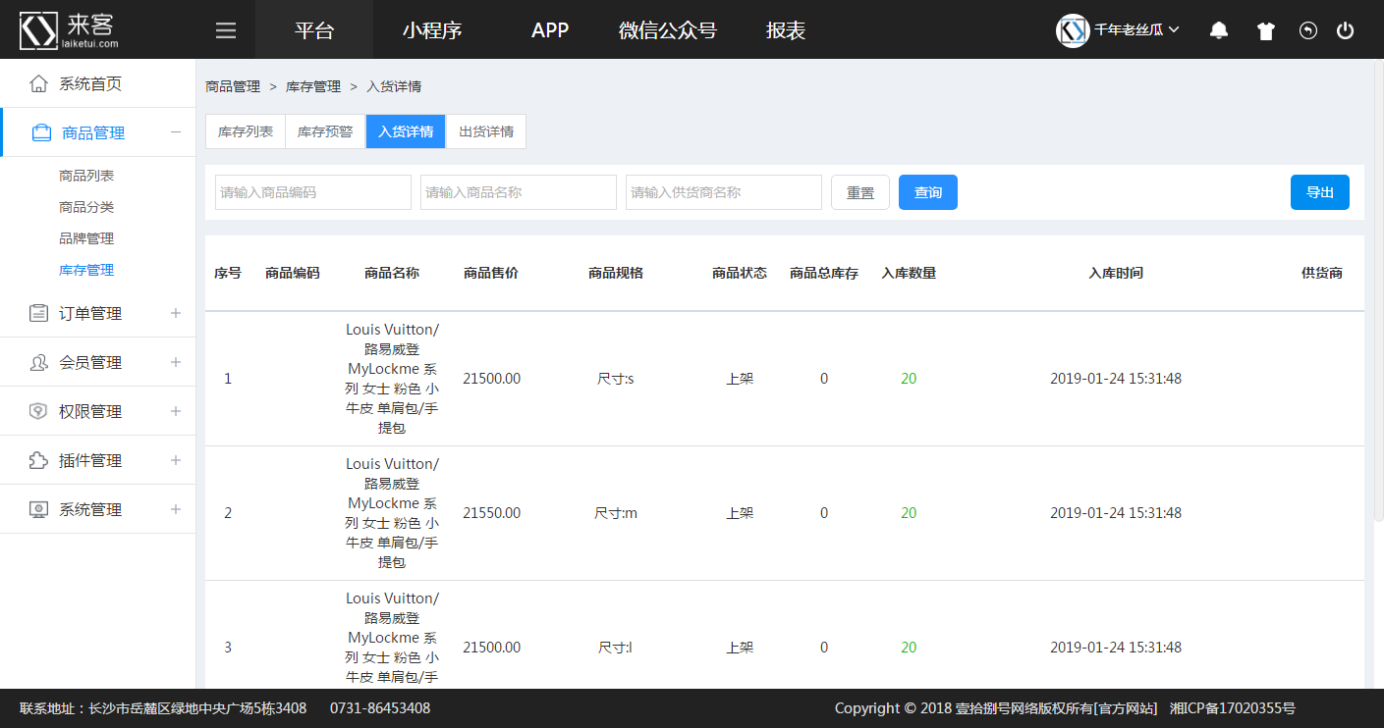Open the APP top tab
This screenshot has width=1384, height=728.
[550, 29]
